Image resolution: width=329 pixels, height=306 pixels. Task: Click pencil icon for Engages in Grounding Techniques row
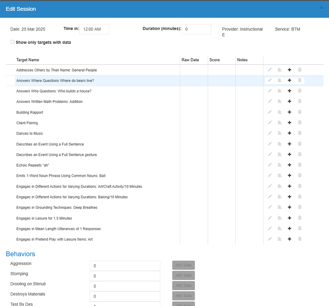point(270,207)
